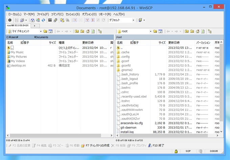
Task: Click the local panel filter icon
Action: [x=50, y=31]
